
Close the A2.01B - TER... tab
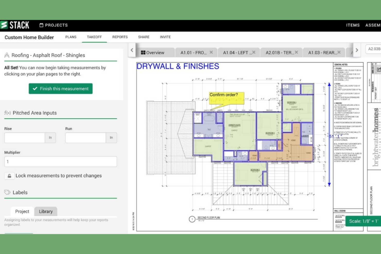[297, 52]
